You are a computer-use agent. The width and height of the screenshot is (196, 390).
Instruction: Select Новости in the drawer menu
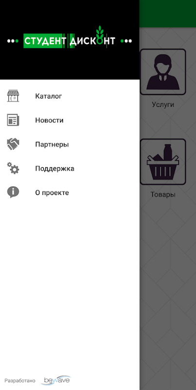tap(70, 120)
